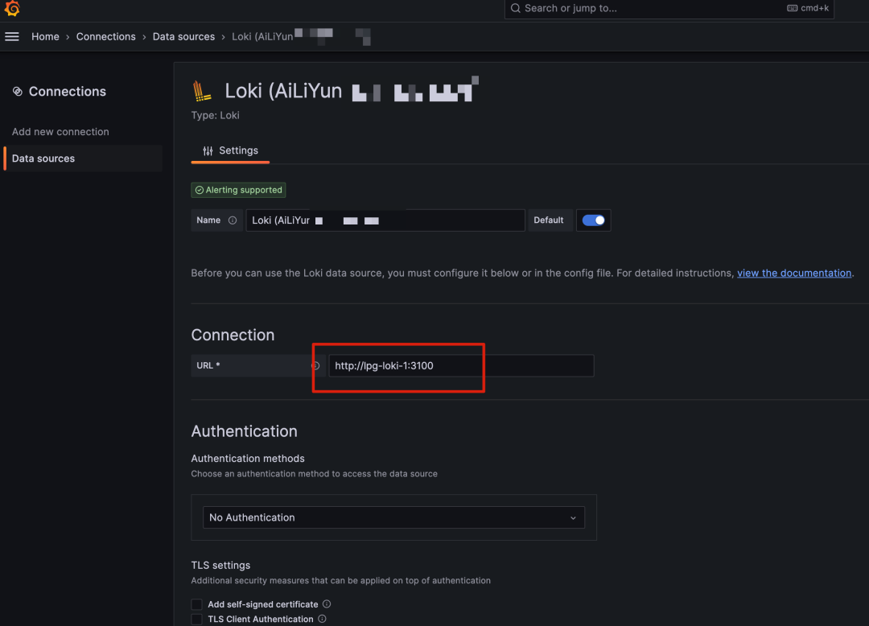Open the Name field info tooltip icon
This screenshot has width=869, height=626.
click(233, 220)
